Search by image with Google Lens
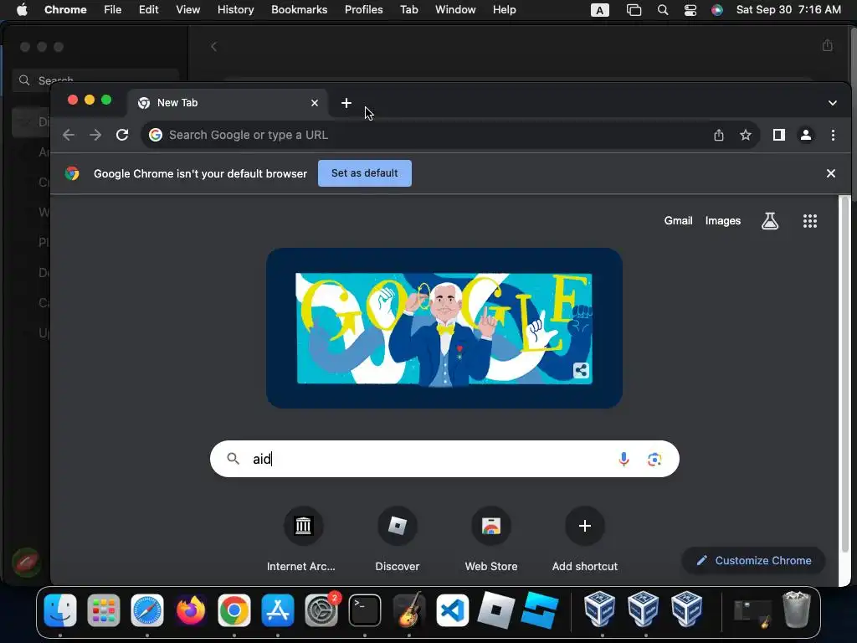 click(654, 460)
